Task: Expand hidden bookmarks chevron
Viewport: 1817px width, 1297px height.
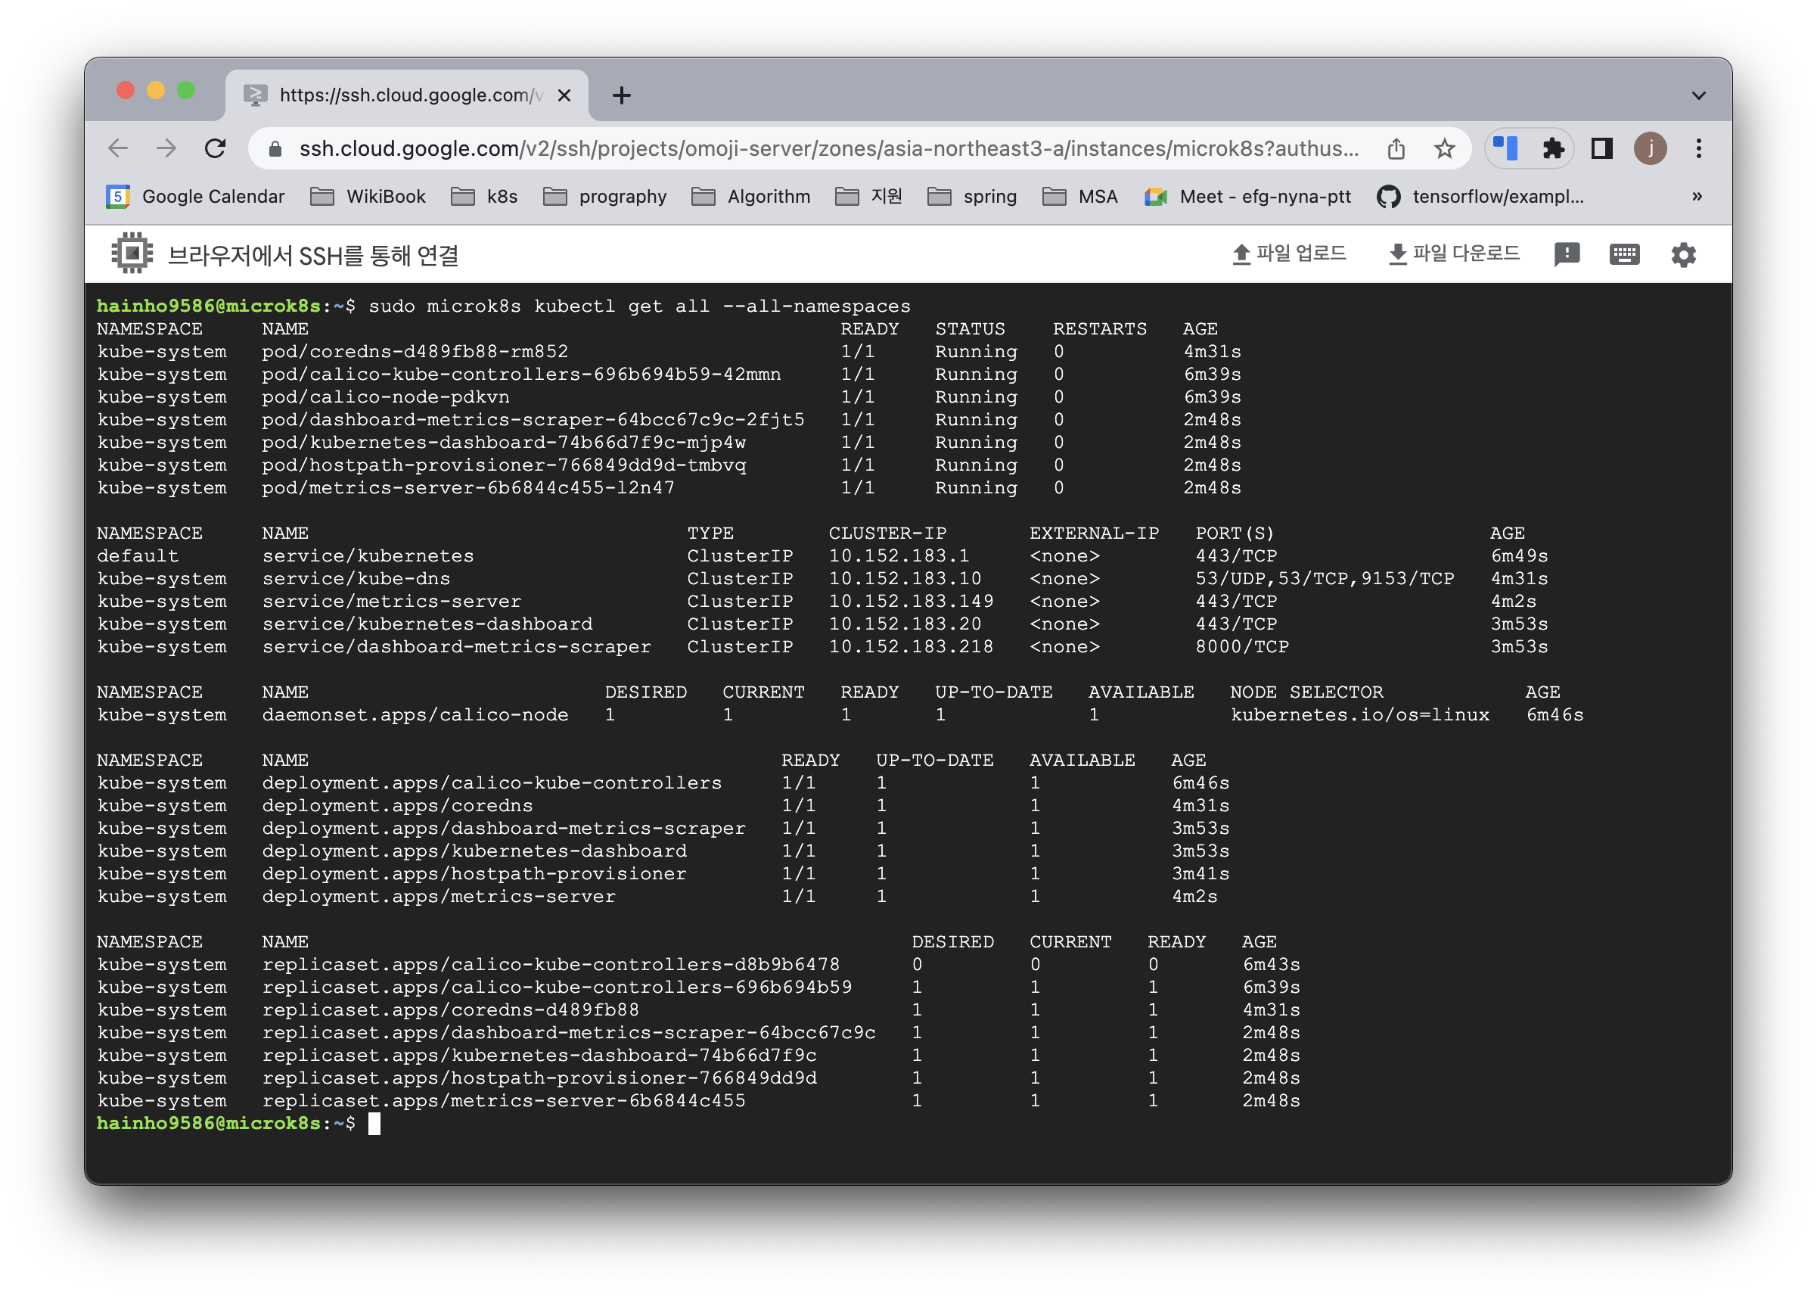Action: [x=1697, y=197]
